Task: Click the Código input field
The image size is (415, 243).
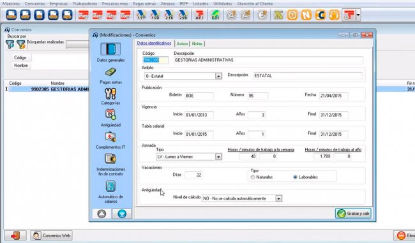Action: pyautogui.click(x=155, y=61)
